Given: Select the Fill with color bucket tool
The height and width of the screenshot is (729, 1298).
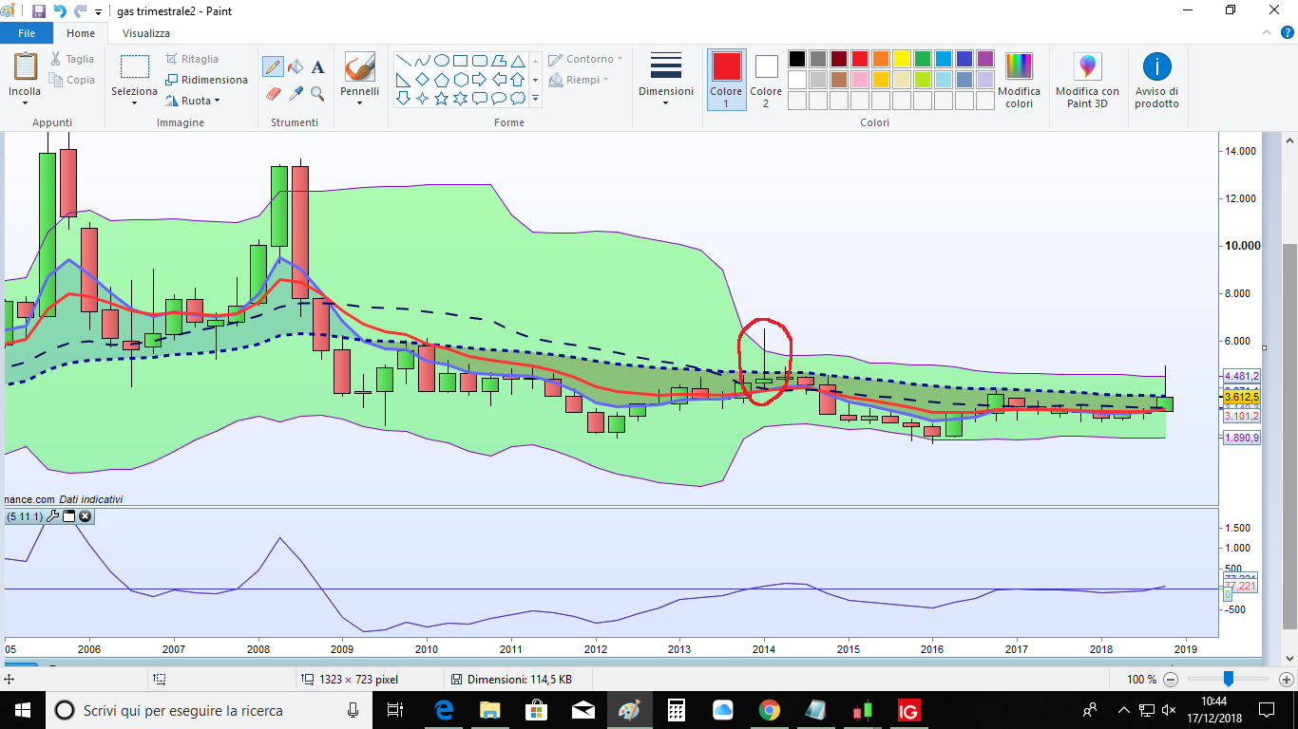Looking at the screenshot, I should pyautogui.click(x=296, y=67).
